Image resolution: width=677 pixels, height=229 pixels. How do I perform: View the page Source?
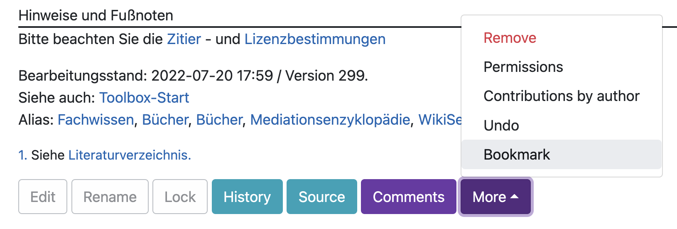point(322,197)
